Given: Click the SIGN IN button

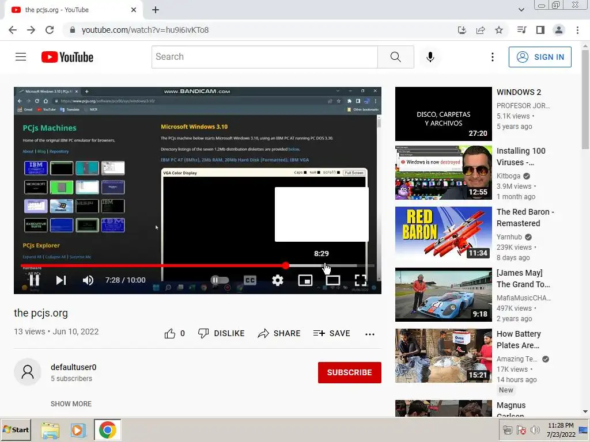Looking at the screenshot, I should pyautogui.click(x=540, y=57).
